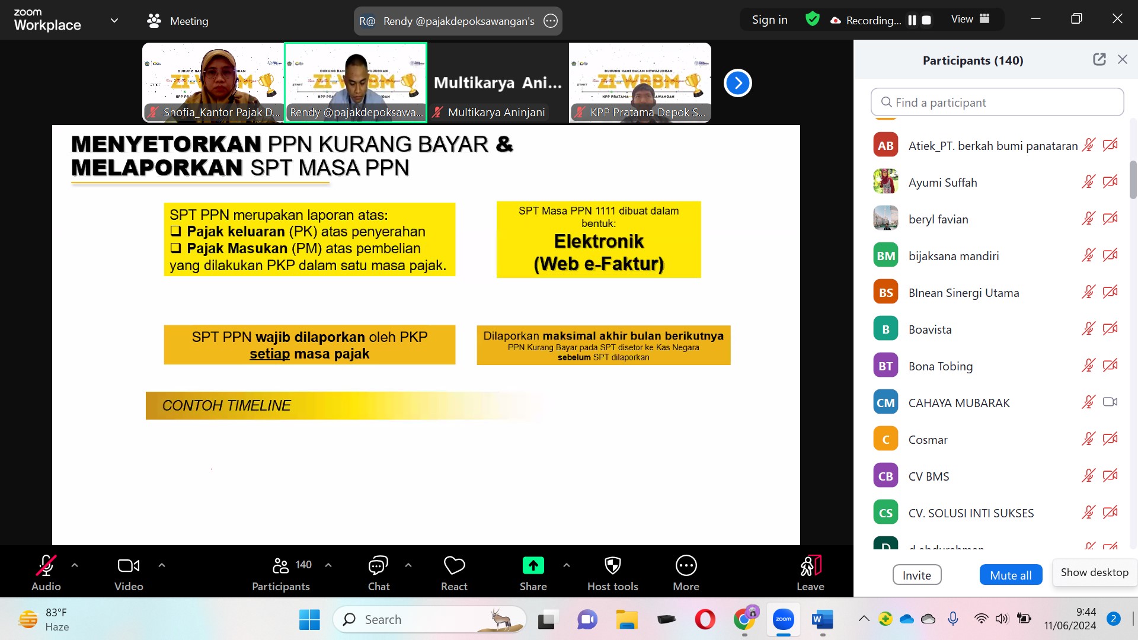Open the Zoom Workplace dropdown chevron

click(x=114, y=20)
